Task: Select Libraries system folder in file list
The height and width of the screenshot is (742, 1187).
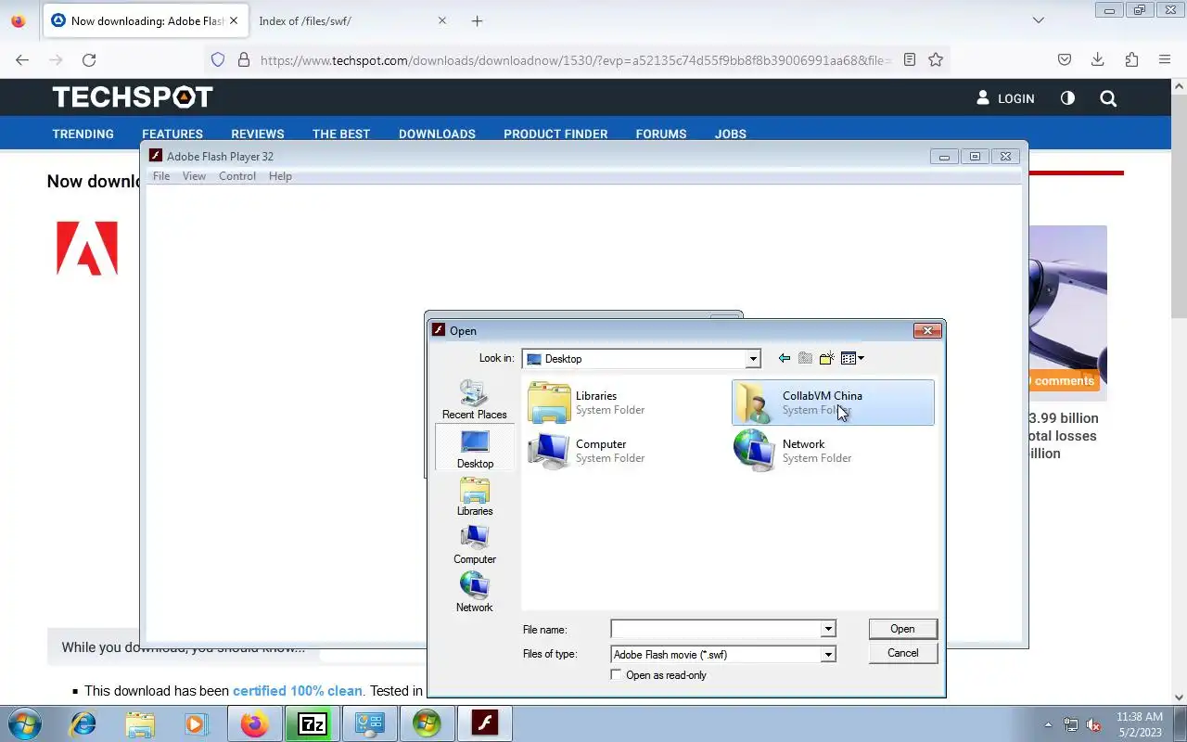Action: (x=626, y=403)
